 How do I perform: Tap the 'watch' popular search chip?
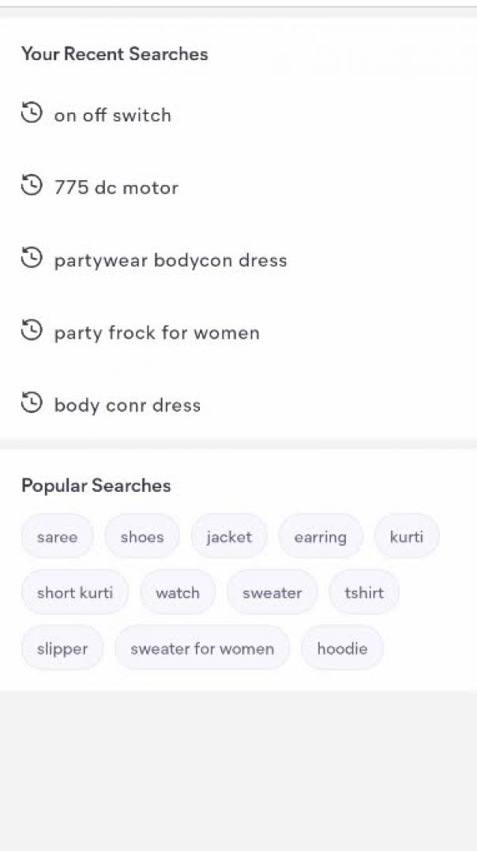(178, 592)
